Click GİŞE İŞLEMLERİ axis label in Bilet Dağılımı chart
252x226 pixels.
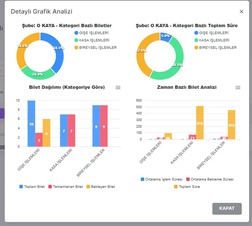tap(29, 160)
